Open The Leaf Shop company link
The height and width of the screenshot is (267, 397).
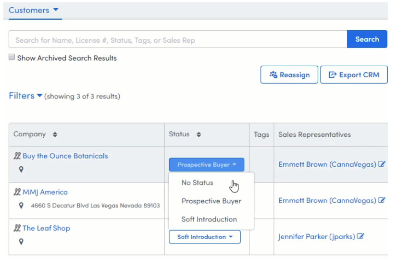point(46,228)
